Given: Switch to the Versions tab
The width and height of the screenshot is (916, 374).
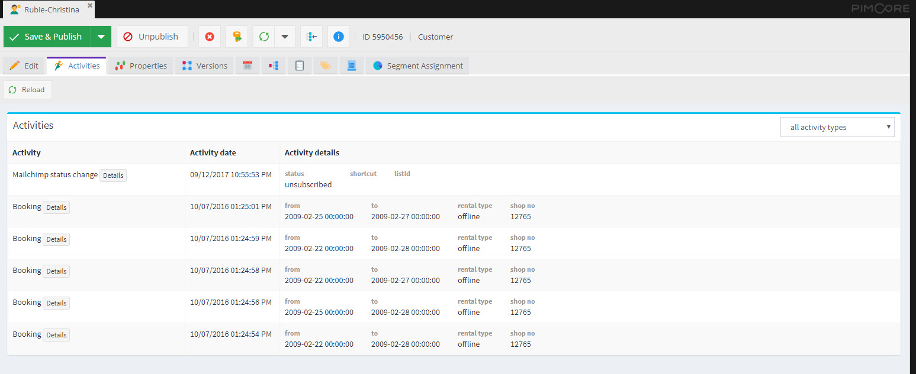Looking at the screenshot, I should pos(204,66).
